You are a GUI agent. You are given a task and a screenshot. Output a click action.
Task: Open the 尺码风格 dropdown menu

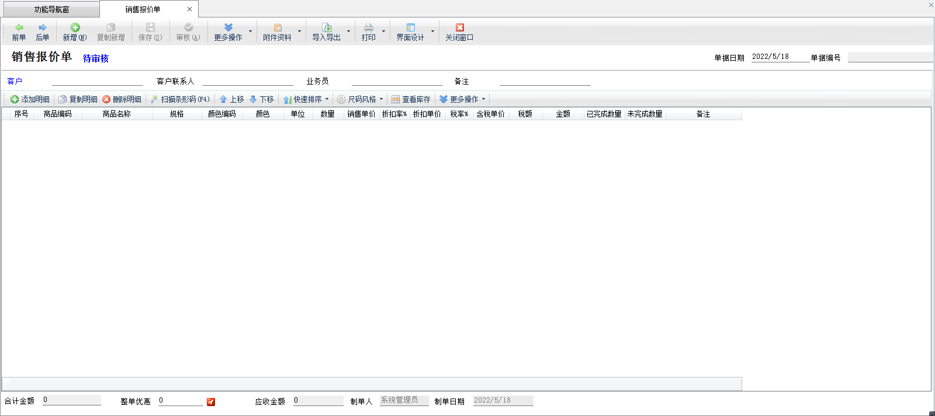point(361,99)
